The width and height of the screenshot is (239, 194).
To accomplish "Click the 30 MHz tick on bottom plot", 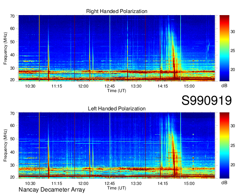I will [12, 165].
